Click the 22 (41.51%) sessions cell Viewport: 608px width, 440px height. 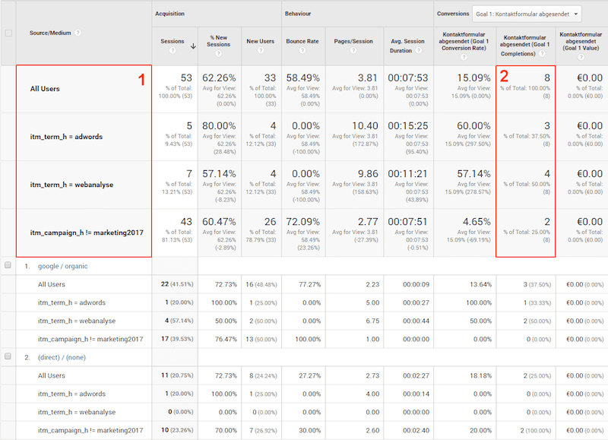coord(177,284)
